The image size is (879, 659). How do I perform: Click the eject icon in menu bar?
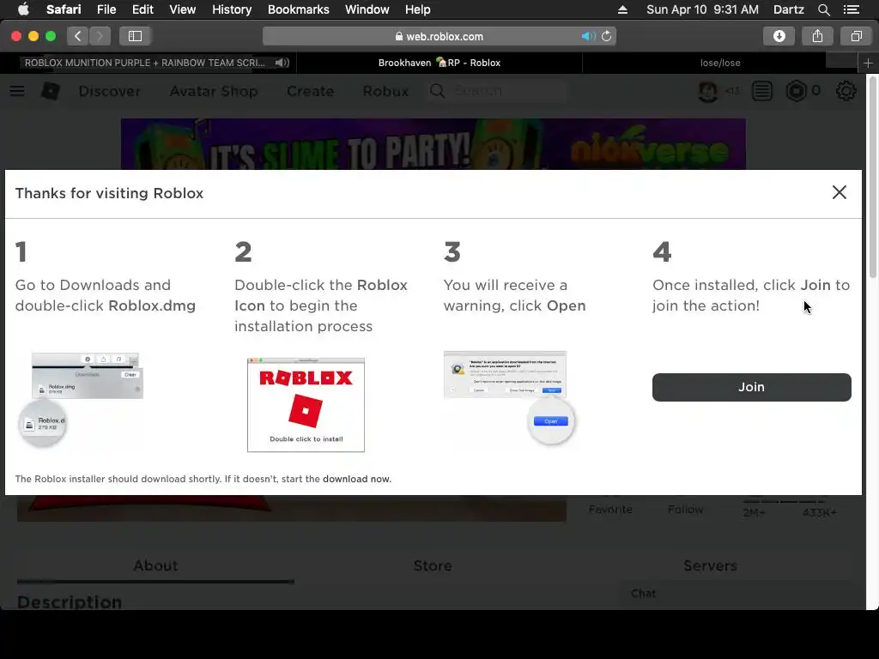point(622,9)
